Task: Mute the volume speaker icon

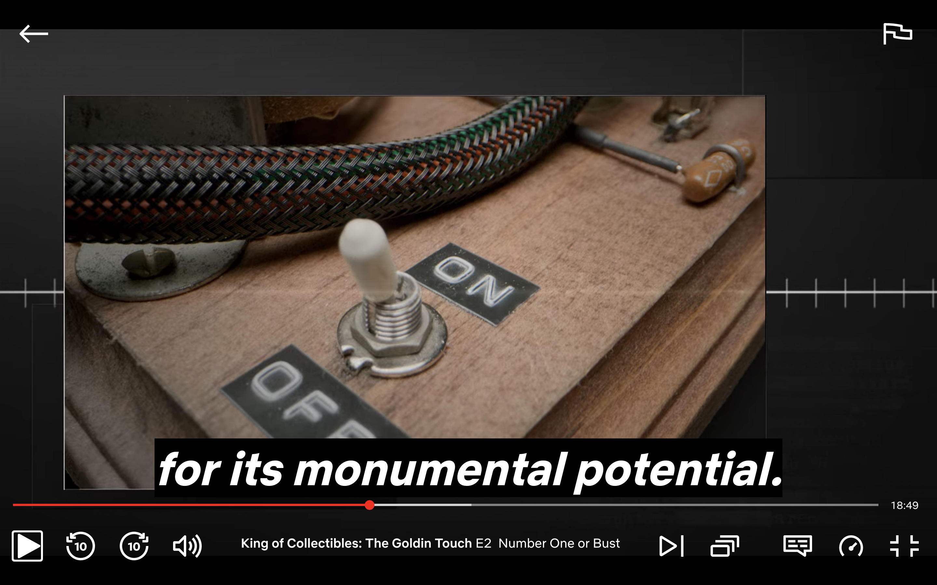Action: click(x=187, y=546)
